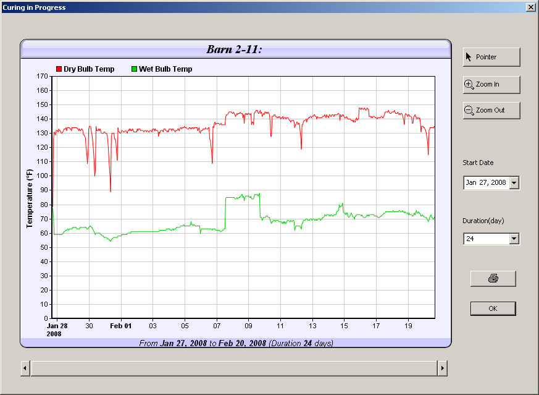Click the Jan 27, 2008 date field

click(486, 183)
